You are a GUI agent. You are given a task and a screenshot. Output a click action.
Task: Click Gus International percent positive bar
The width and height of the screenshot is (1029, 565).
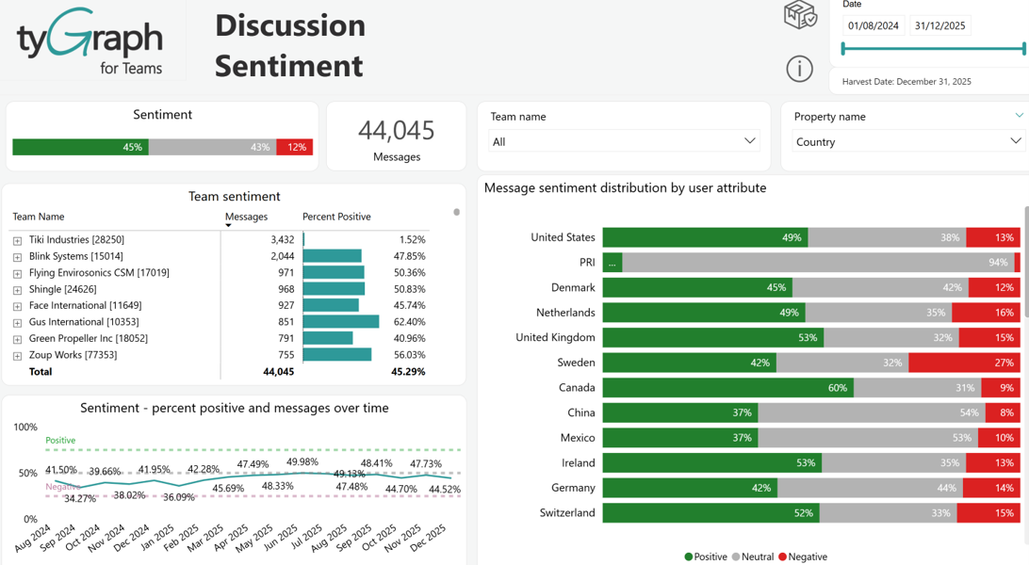pyautogui.click(x=341, y=322)
